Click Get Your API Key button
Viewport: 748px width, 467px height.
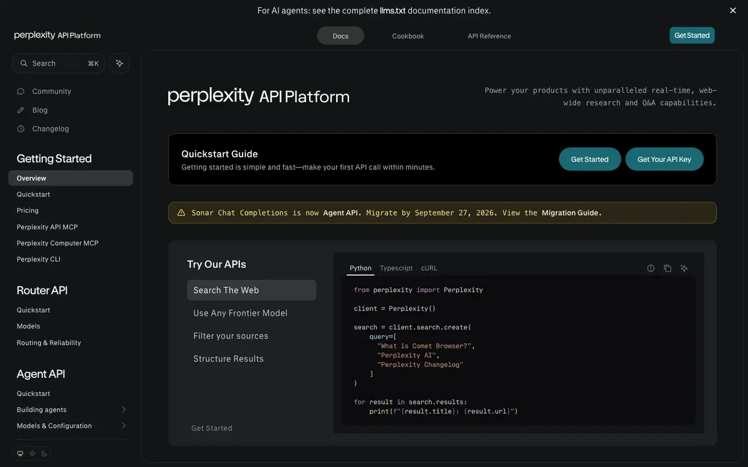[x=664, y=159]
